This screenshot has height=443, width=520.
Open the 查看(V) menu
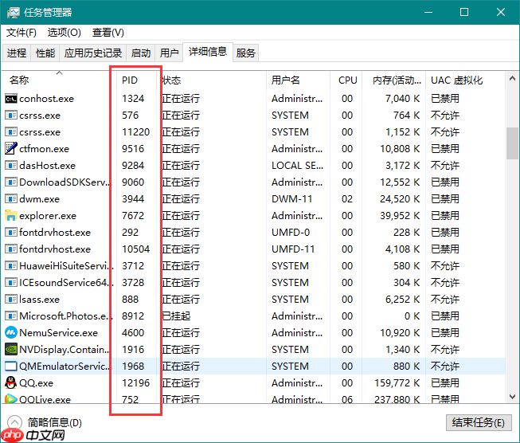(x=108, y=33)
